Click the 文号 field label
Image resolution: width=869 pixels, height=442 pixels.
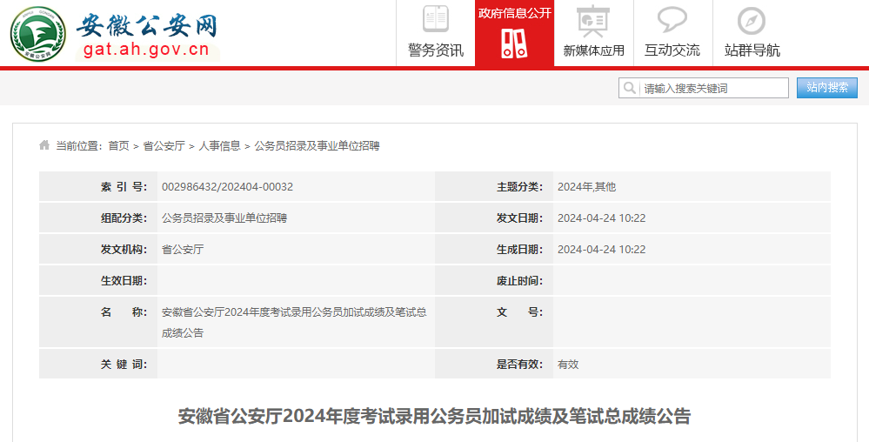(x=519, y=312)
